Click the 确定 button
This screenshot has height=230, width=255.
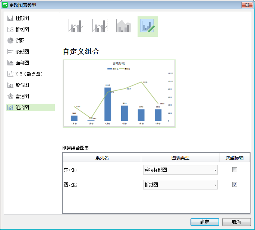[x=205, y=222]
